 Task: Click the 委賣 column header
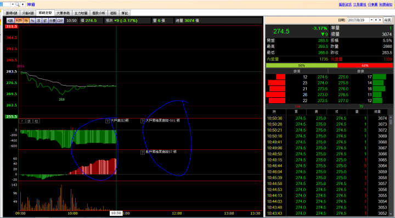(361, 71)
